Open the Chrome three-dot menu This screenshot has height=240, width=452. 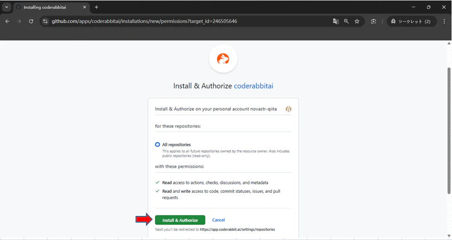tap(444, 21)
